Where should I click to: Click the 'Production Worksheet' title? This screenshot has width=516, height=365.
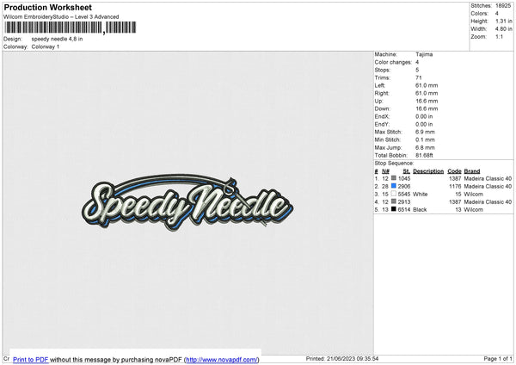(47, 7)
